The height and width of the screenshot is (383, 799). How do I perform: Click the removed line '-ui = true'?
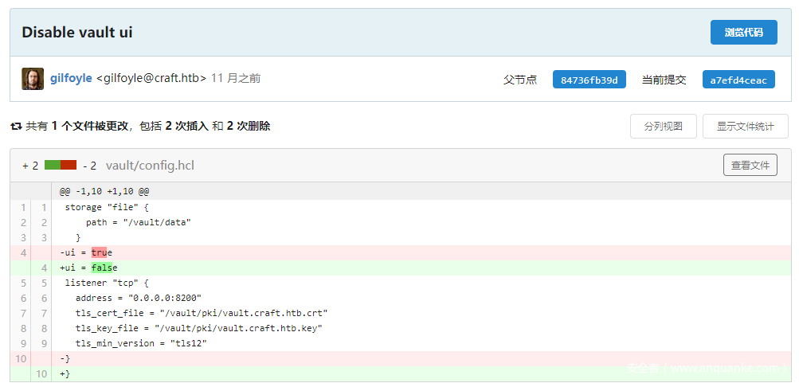[85, 252]
